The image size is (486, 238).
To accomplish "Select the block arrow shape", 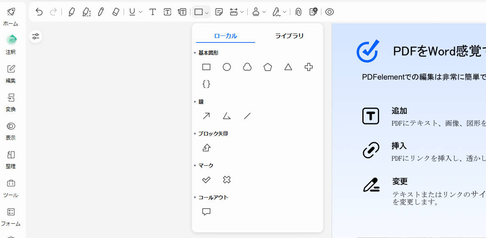I will point(206,148).
